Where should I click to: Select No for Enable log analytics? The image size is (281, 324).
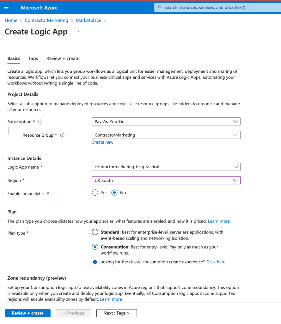pyautogui.click(x=114, y=193)
